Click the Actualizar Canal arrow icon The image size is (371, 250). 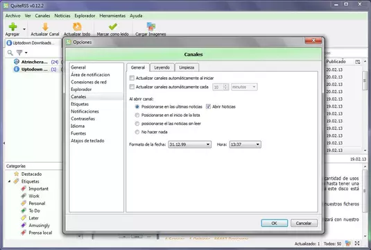tap(45, 27)
